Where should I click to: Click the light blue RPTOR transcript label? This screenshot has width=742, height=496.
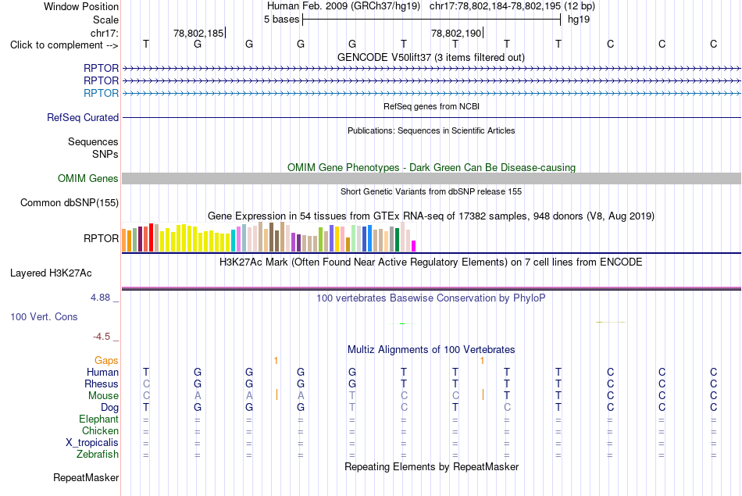pos(101,93)
